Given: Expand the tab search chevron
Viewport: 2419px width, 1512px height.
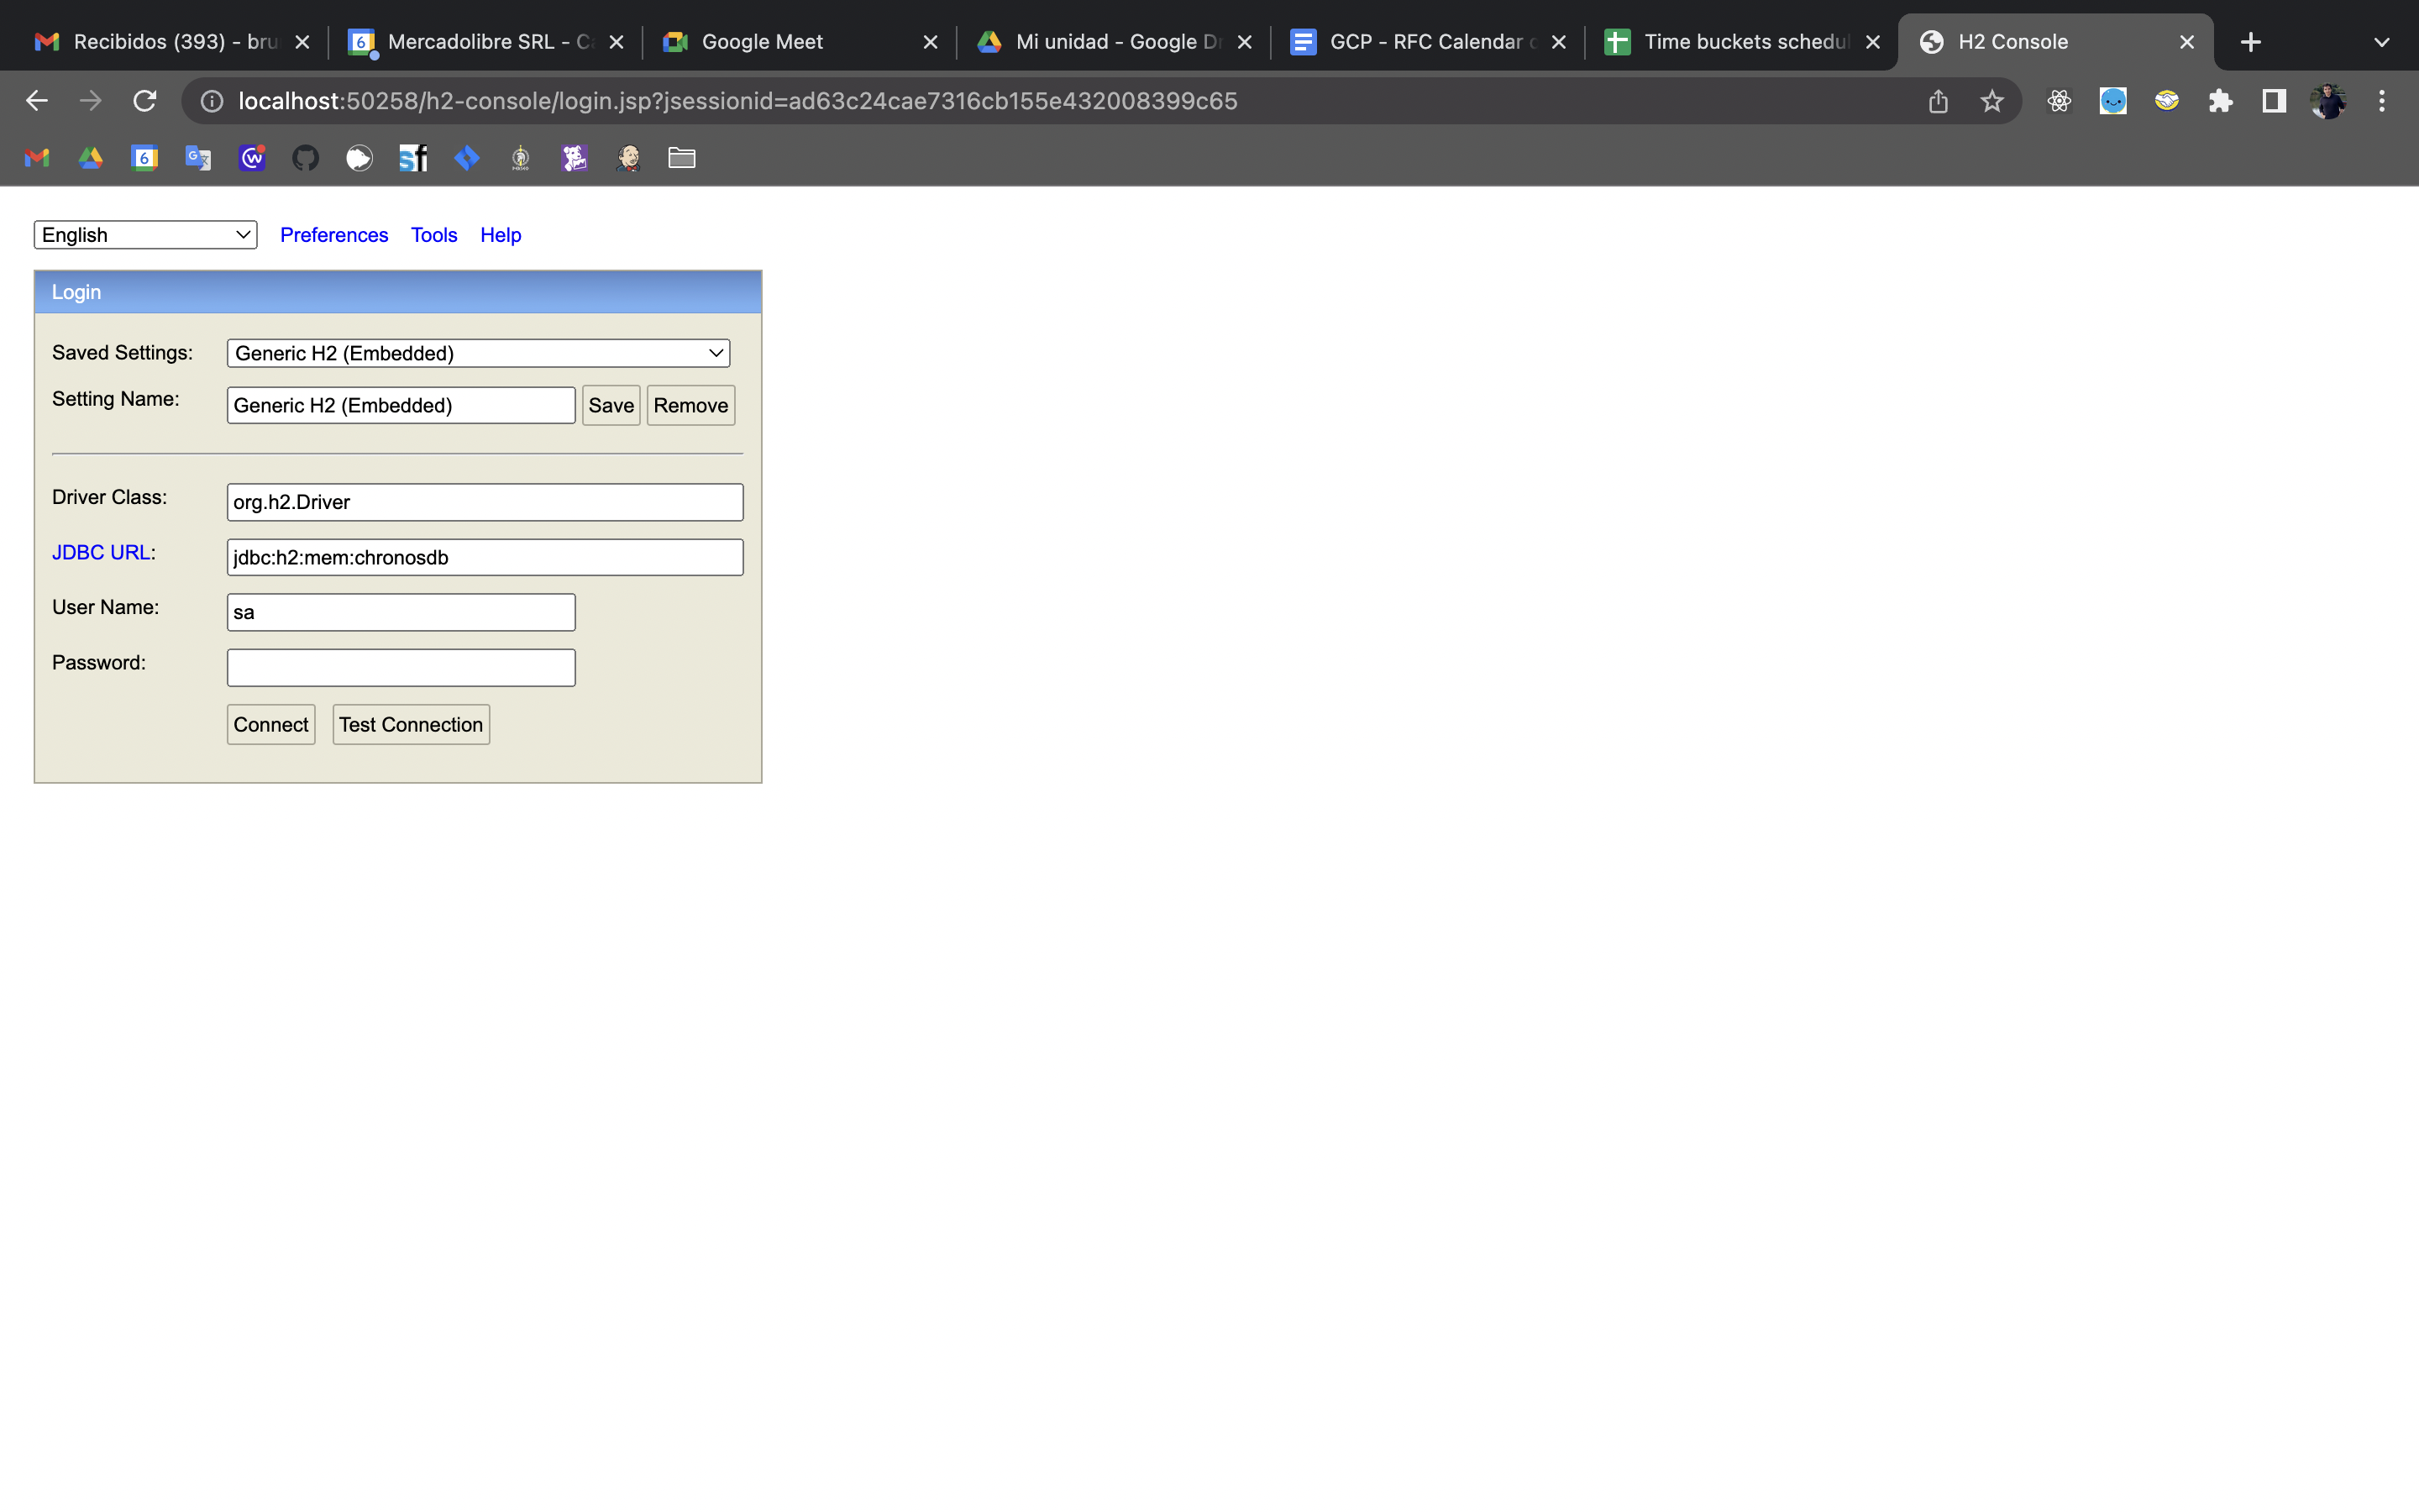Looking at the screenshot, I should tap(2382, 41).
